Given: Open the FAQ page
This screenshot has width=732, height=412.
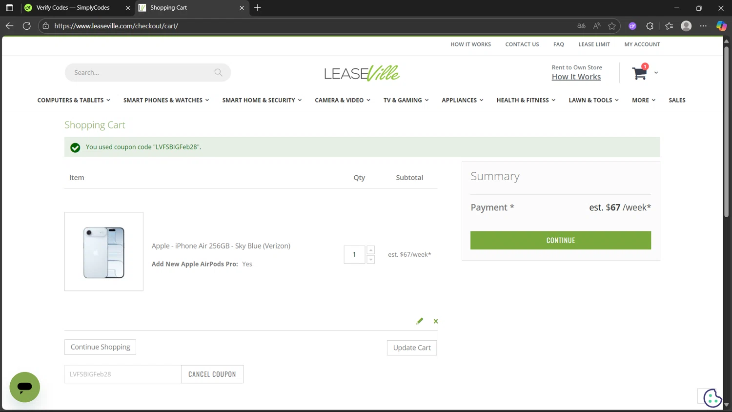Looking at the screenshot, I should (559, 44).
